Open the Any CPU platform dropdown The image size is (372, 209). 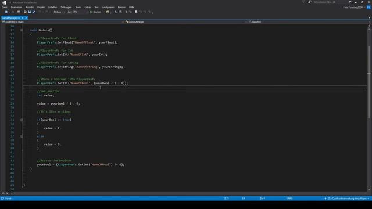tap(77, 12)
